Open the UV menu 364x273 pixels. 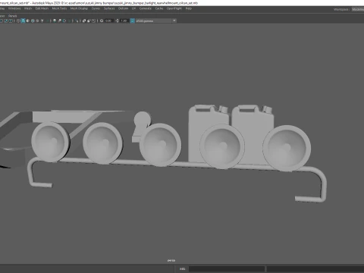click(x=133, y=8)
